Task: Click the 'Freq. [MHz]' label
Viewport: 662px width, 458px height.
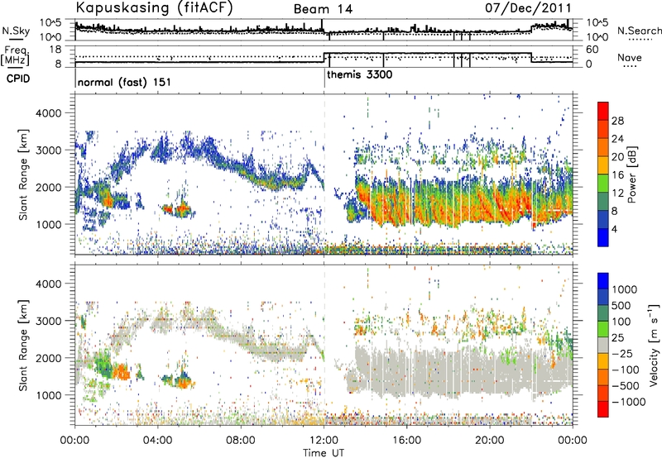Action: 15,55
